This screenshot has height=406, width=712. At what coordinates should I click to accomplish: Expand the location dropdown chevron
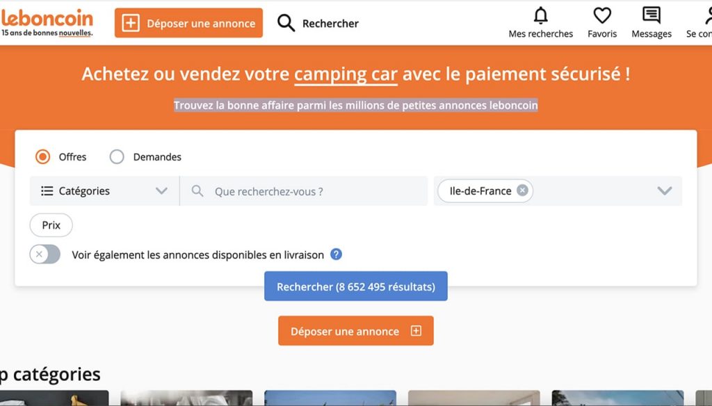click(x=664, y=190)
